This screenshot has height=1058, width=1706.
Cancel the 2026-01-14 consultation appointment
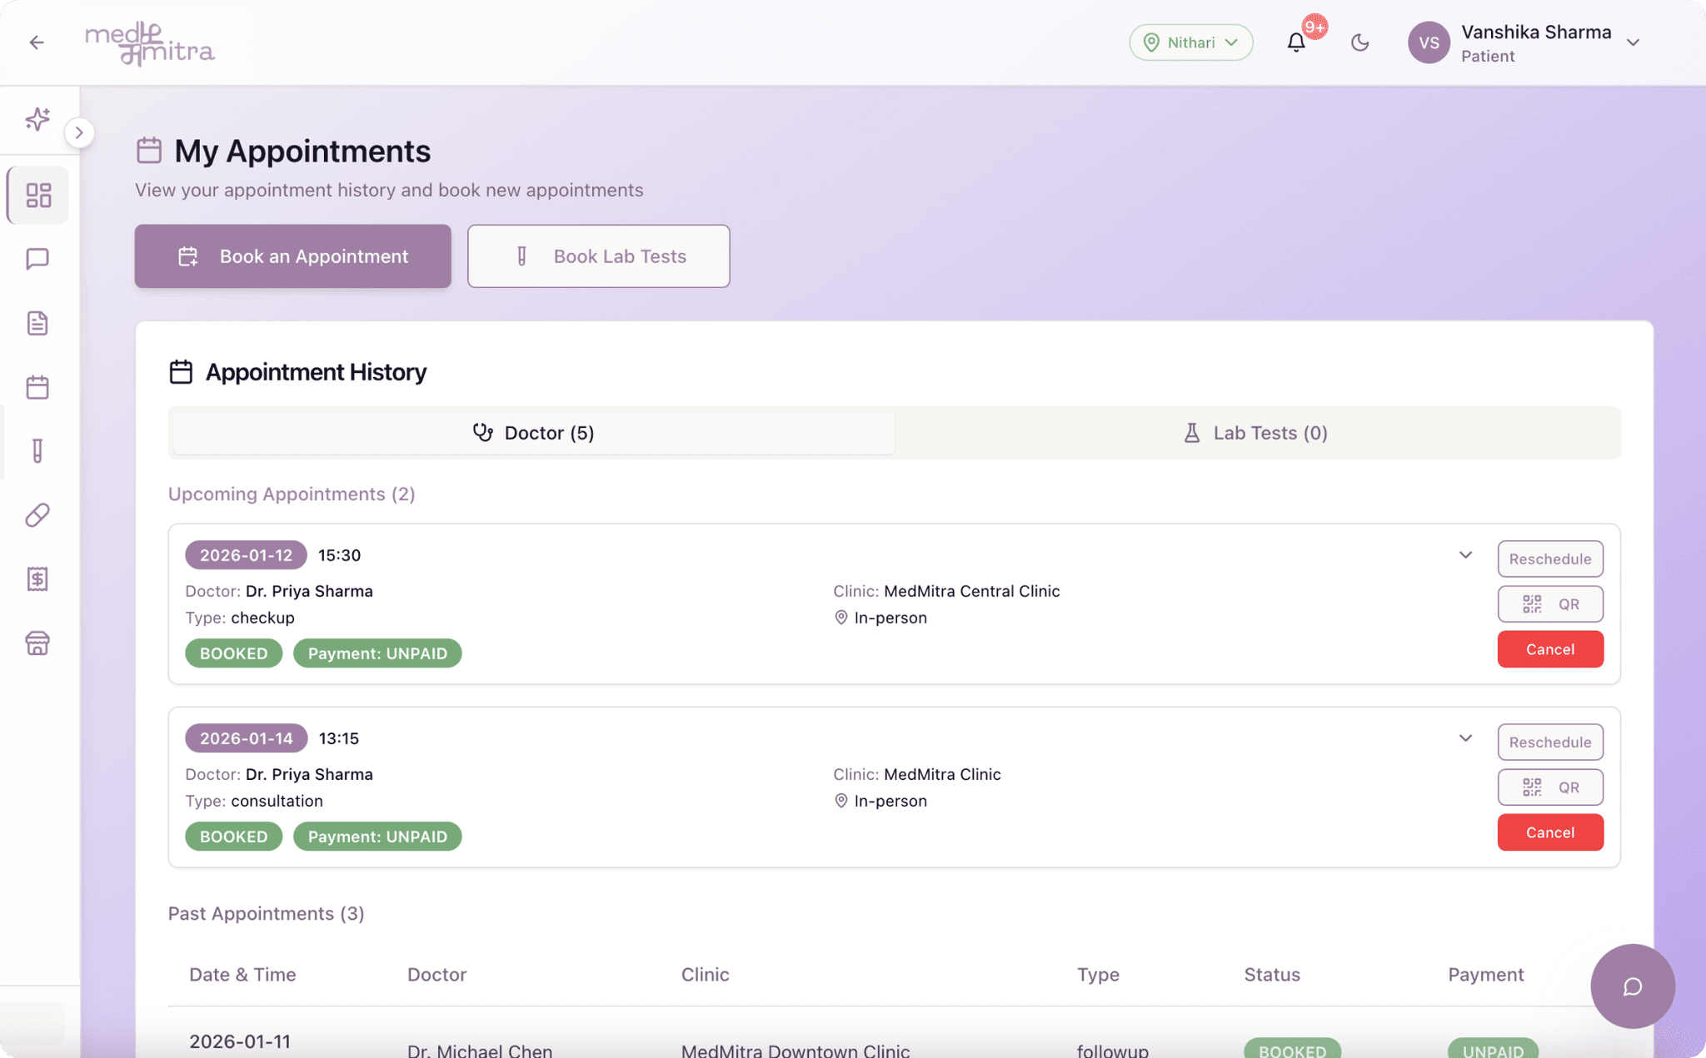pyautogui.click(x=1549, y=832)
